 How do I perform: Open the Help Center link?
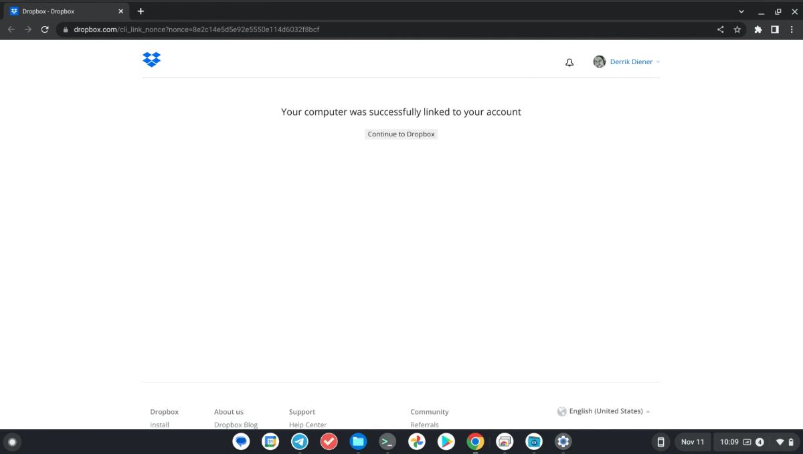click(308, 425)
